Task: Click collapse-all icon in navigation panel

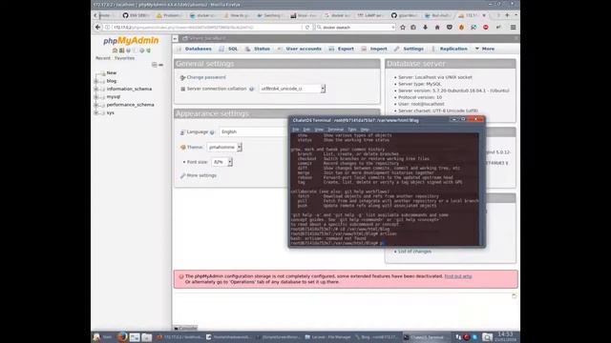Action: pyautogui.click(x=155, y=65)
